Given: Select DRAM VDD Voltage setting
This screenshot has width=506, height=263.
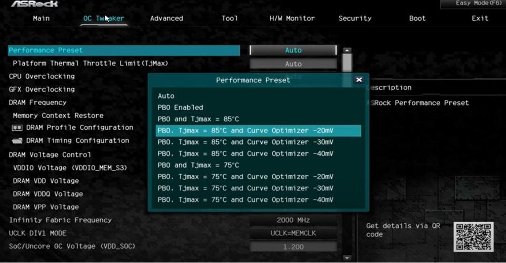Looking at the screenshot, I should point(46,181).
